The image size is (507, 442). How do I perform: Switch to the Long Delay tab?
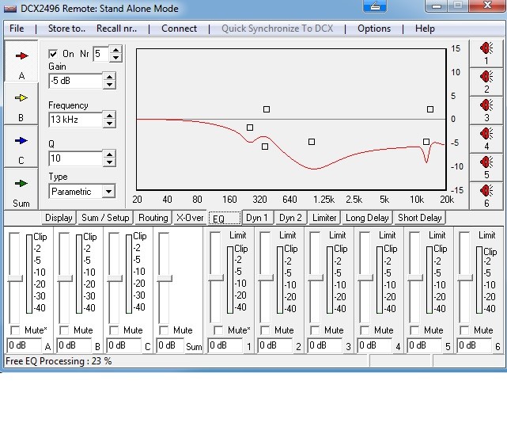pyautogui.click(x=367, y=218)
